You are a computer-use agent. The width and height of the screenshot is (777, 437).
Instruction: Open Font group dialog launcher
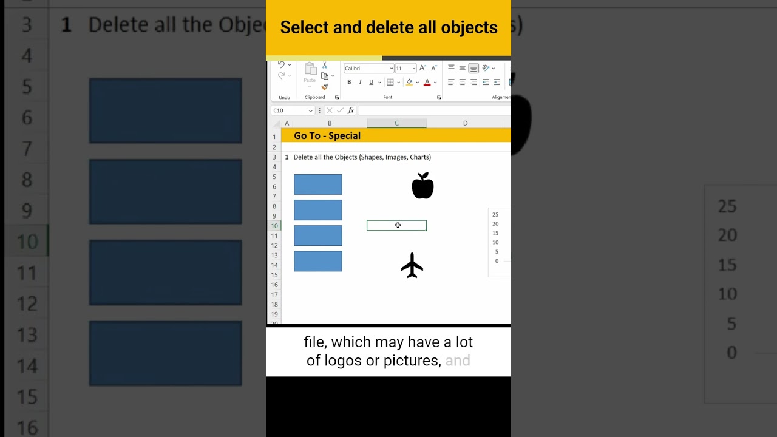point(439,97)
